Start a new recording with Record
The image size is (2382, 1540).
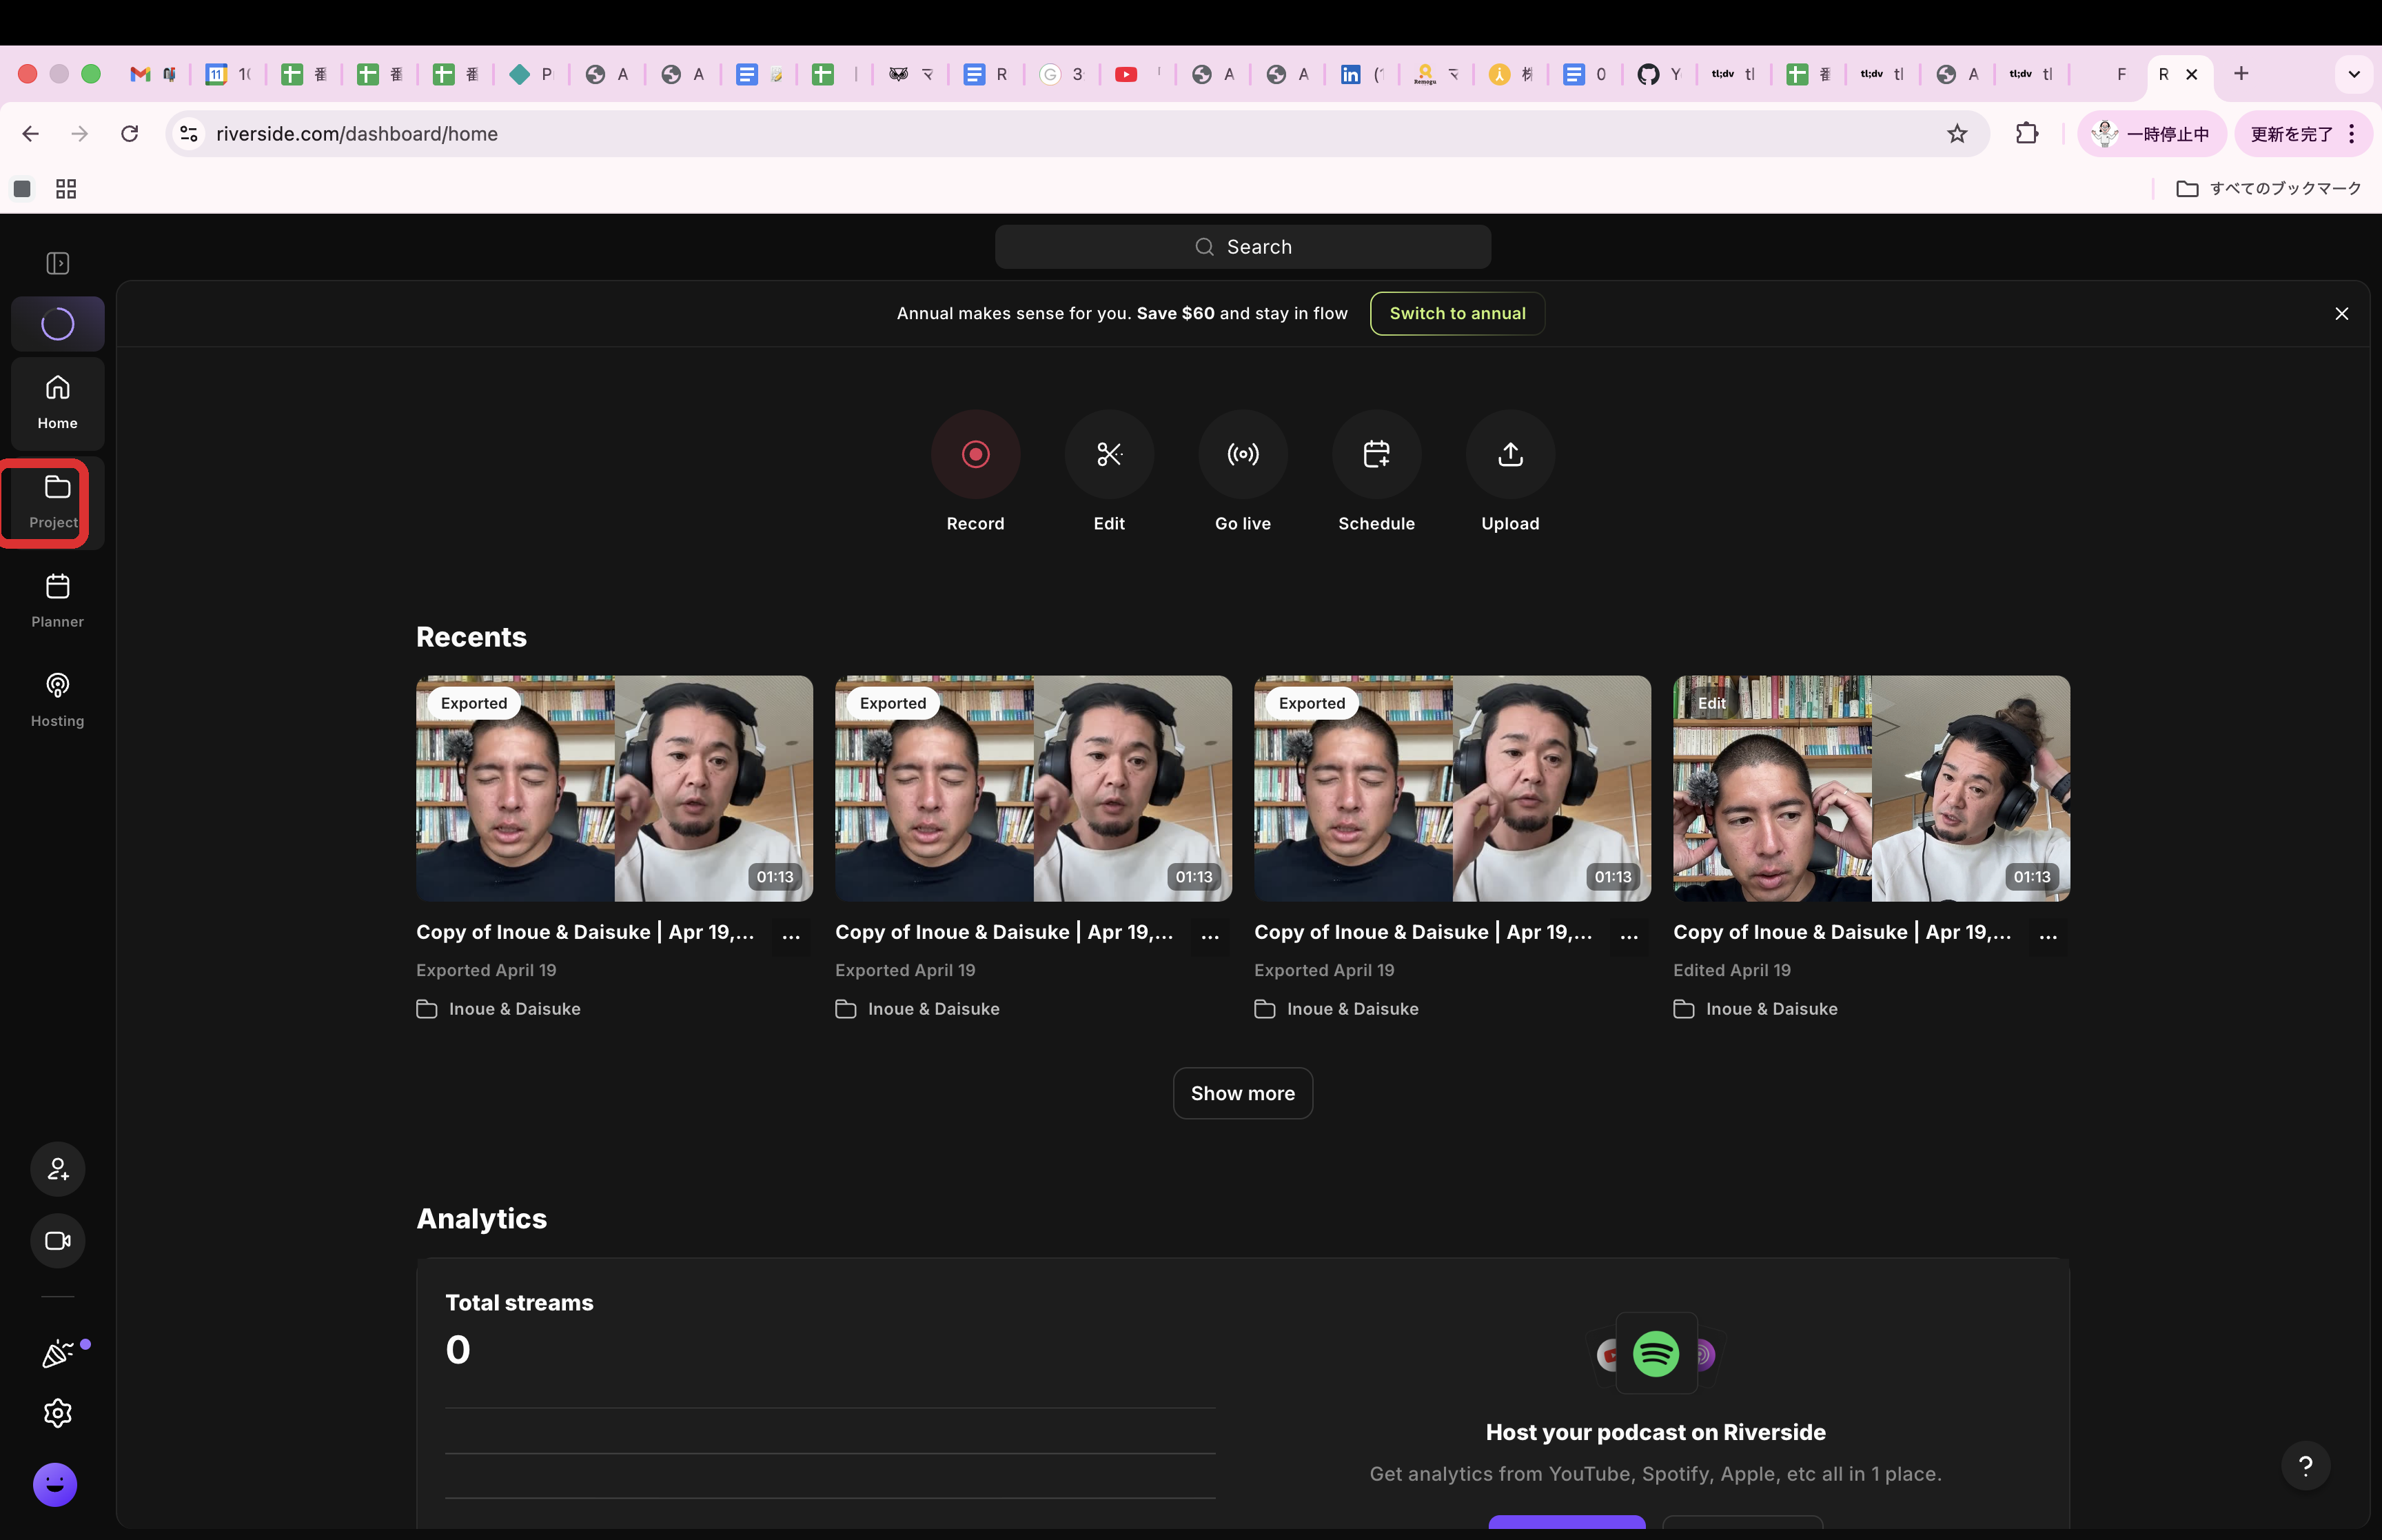[975, 455]
